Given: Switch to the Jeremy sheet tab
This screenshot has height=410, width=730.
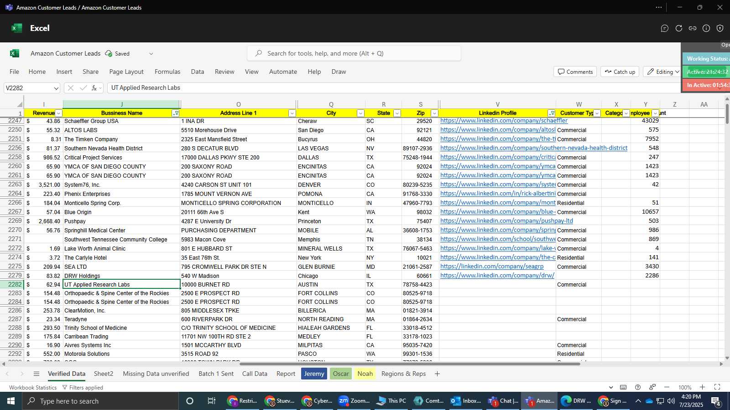Looking at the screenshot, I should click(314, 374).
